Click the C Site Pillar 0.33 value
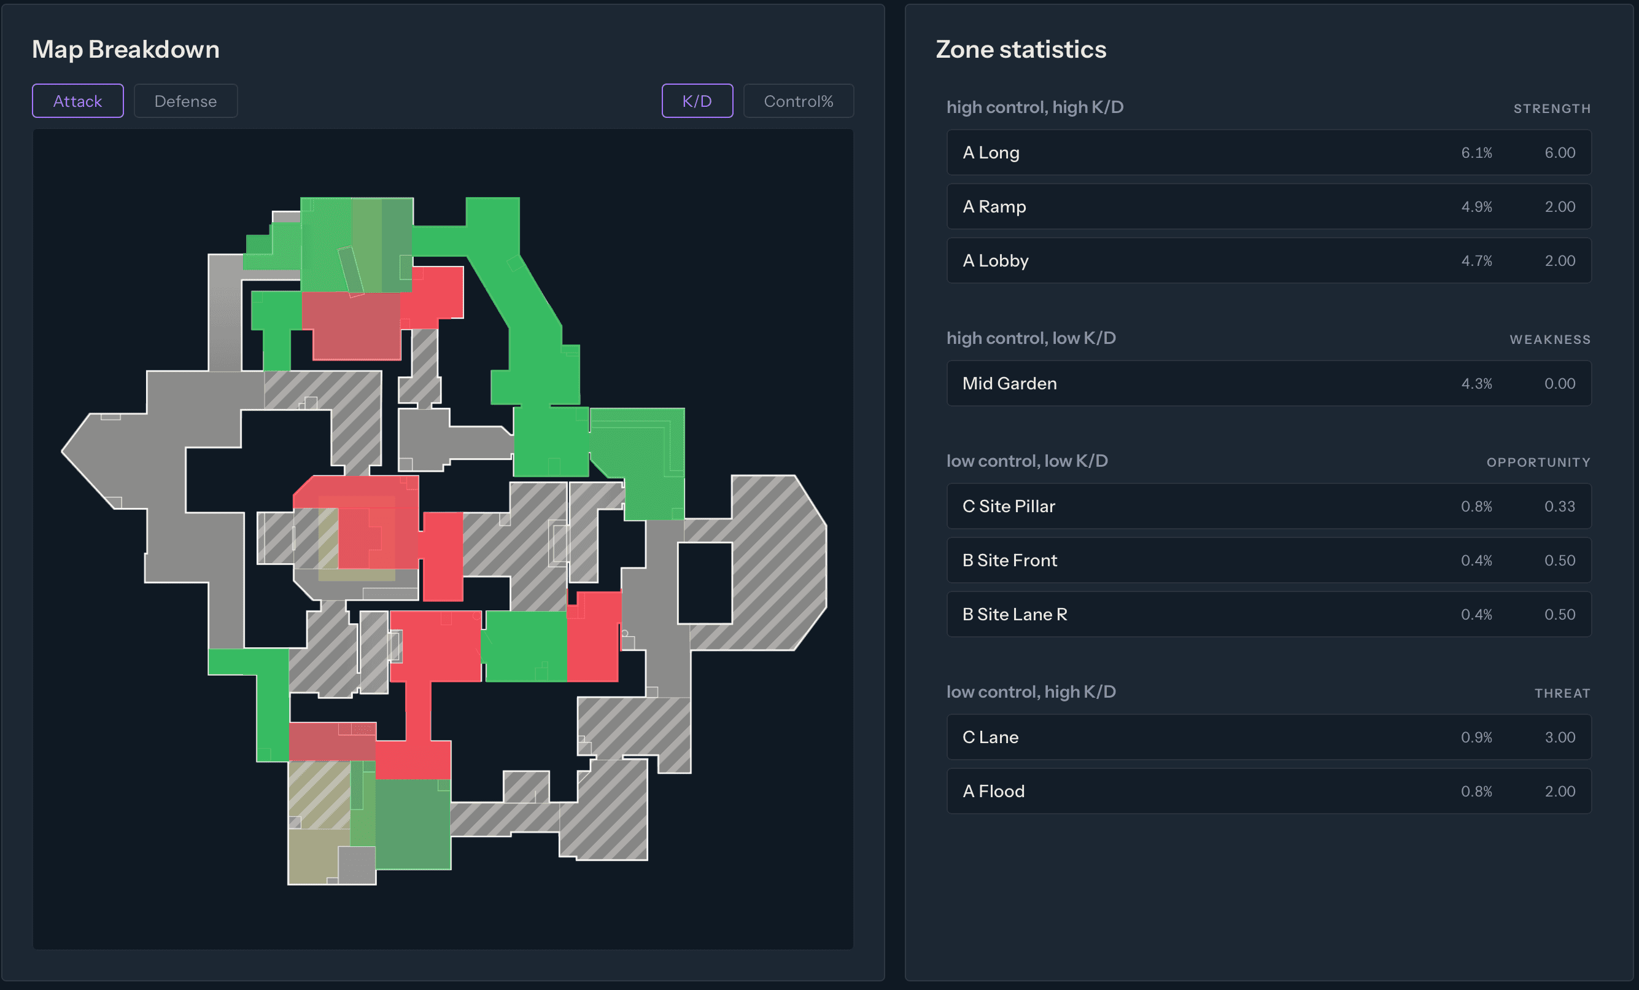 [1559, 506]
